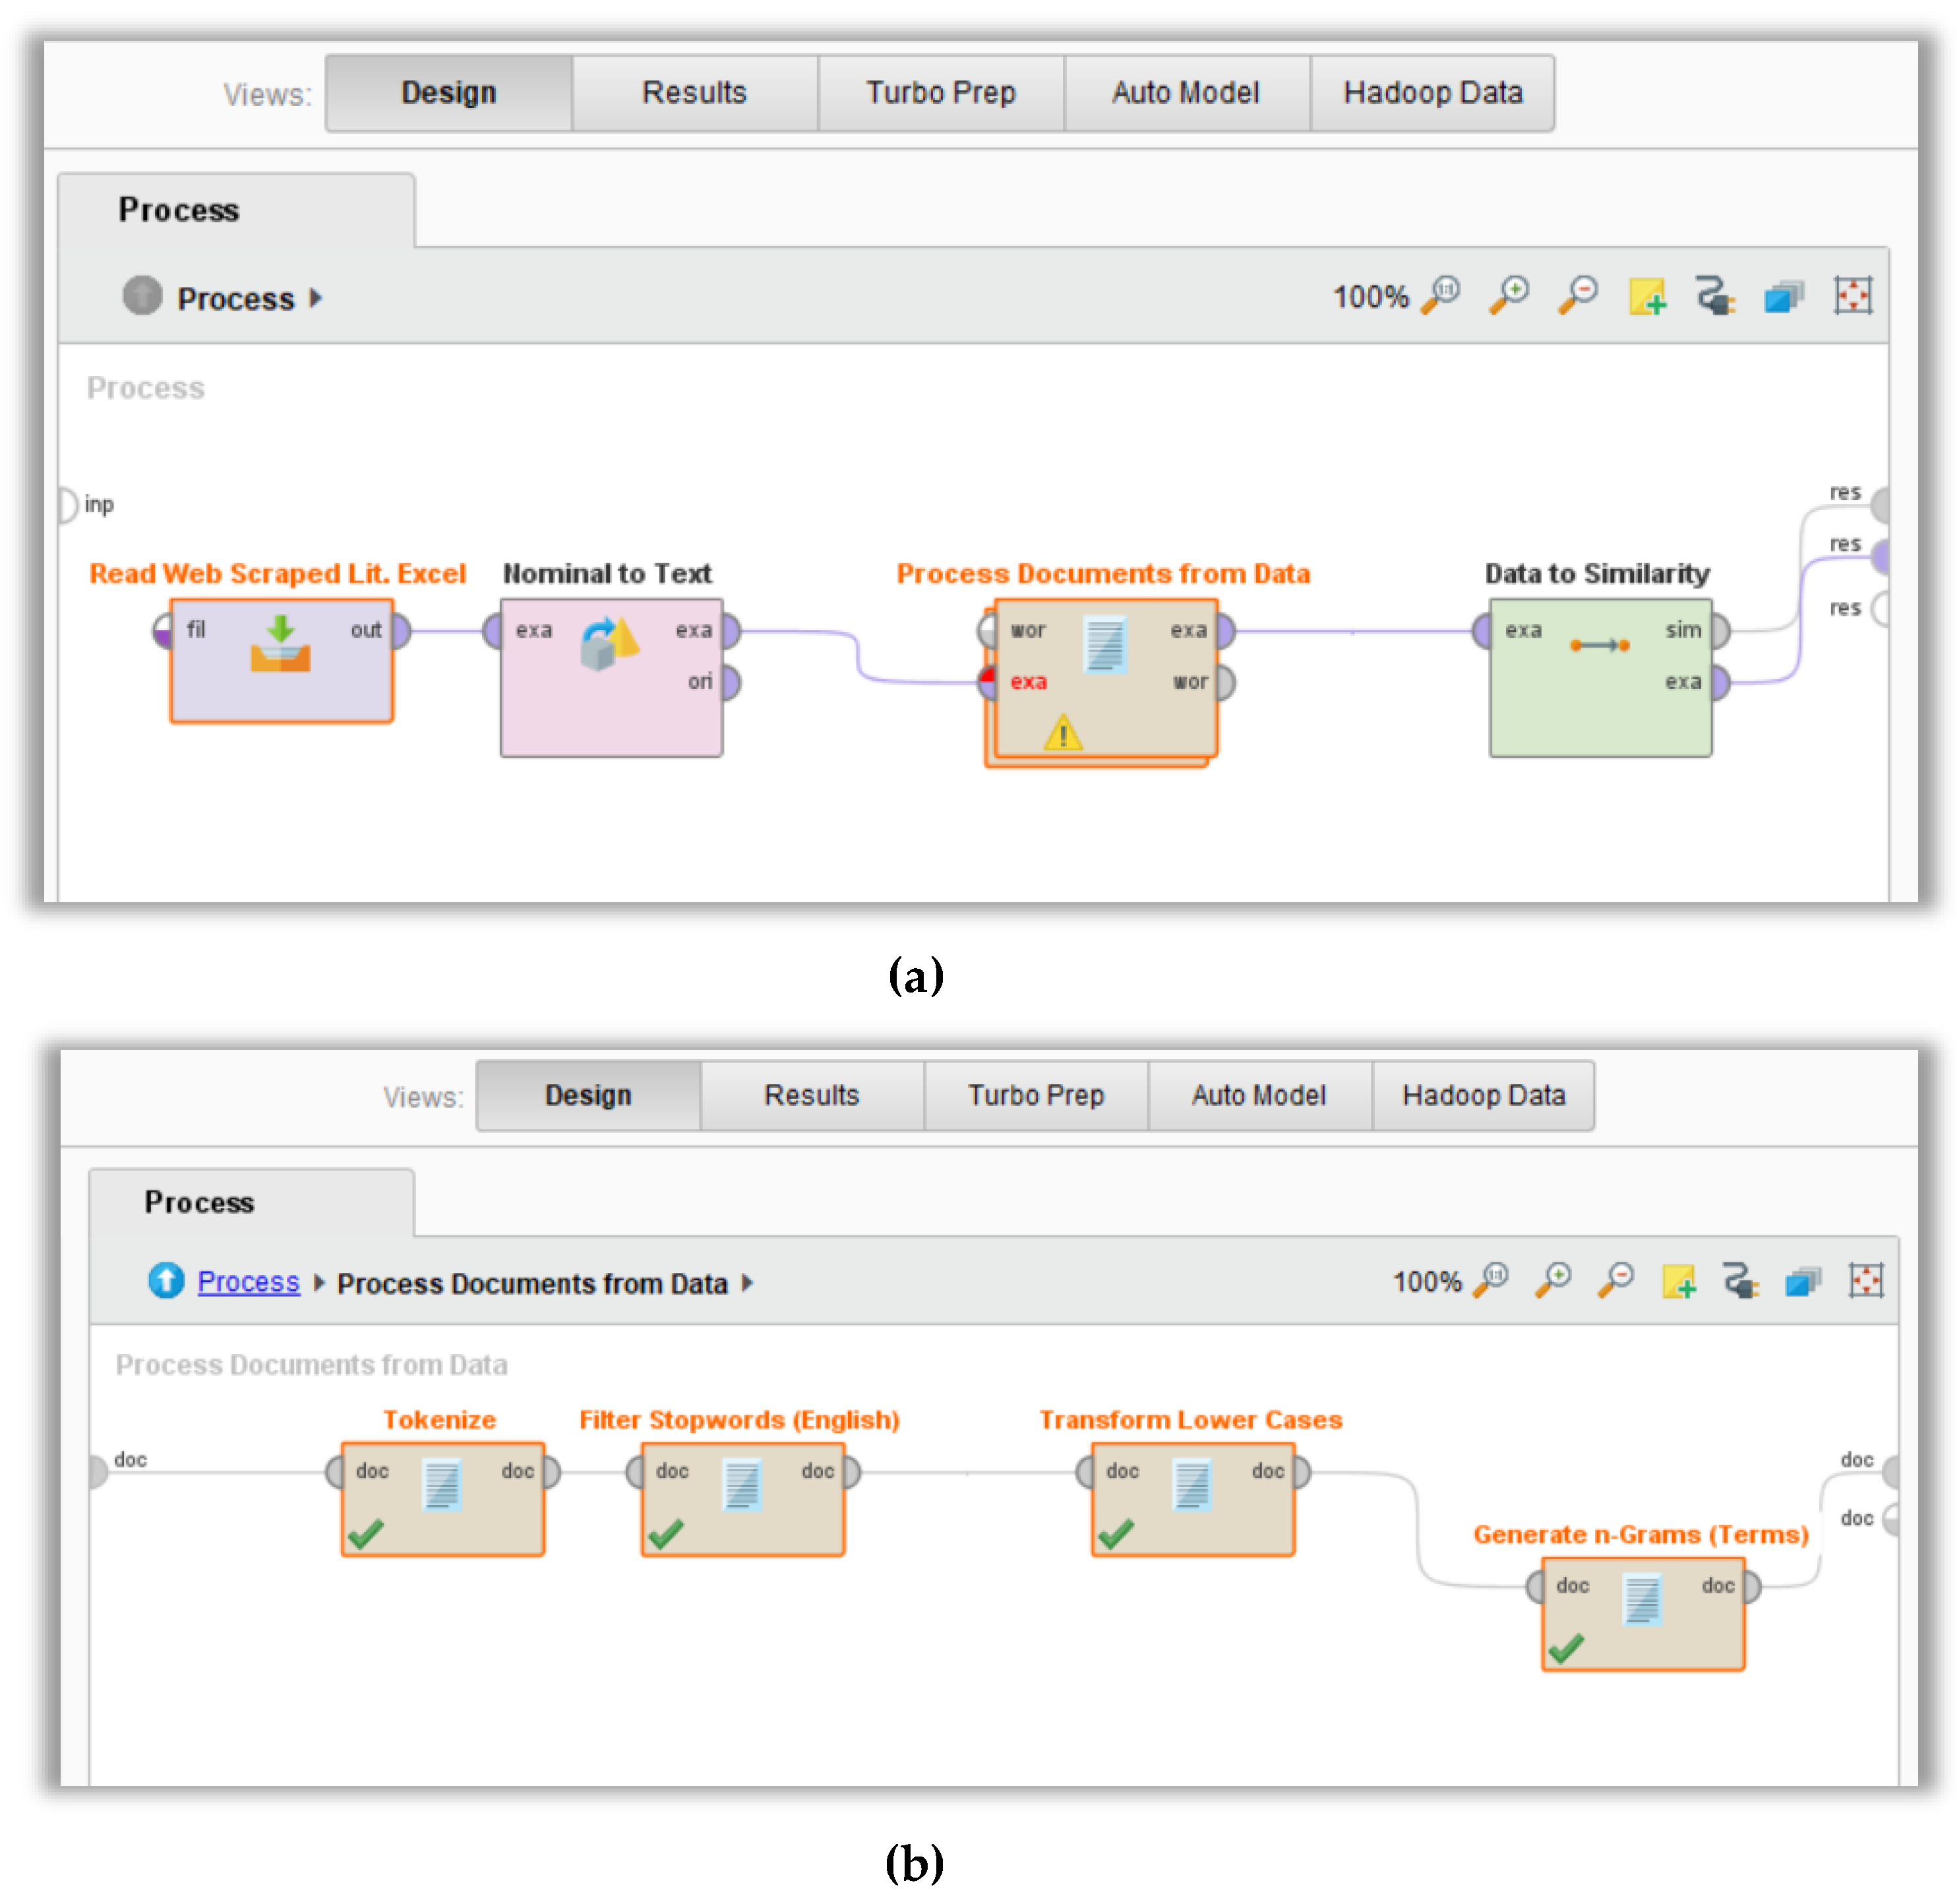Reset zoom to 100% in top panel
This screenshot has height=1904, width=1957.
pyautogui.click(x=1440, y=295)
